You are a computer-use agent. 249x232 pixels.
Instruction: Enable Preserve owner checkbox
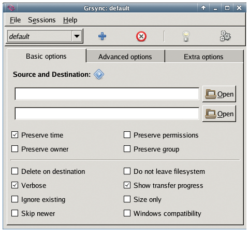[x=15, y=149]
